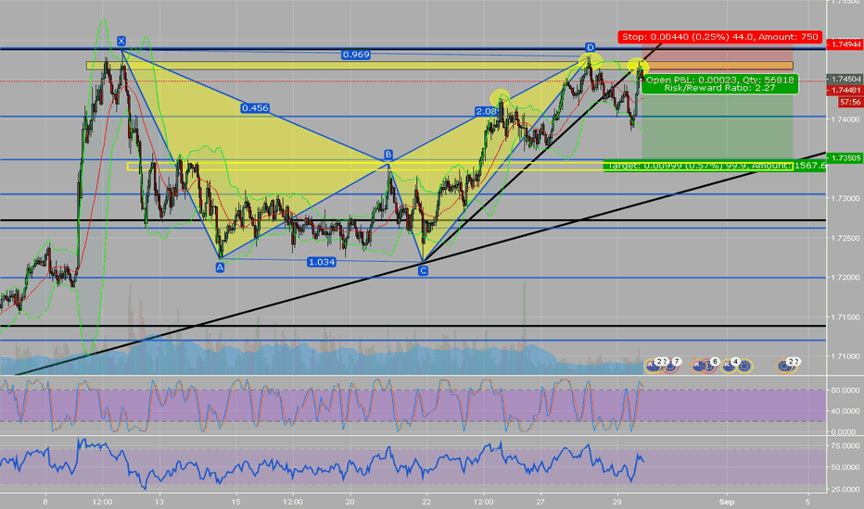Click the 0.969 ratio label on XD line

pos(356,55)
